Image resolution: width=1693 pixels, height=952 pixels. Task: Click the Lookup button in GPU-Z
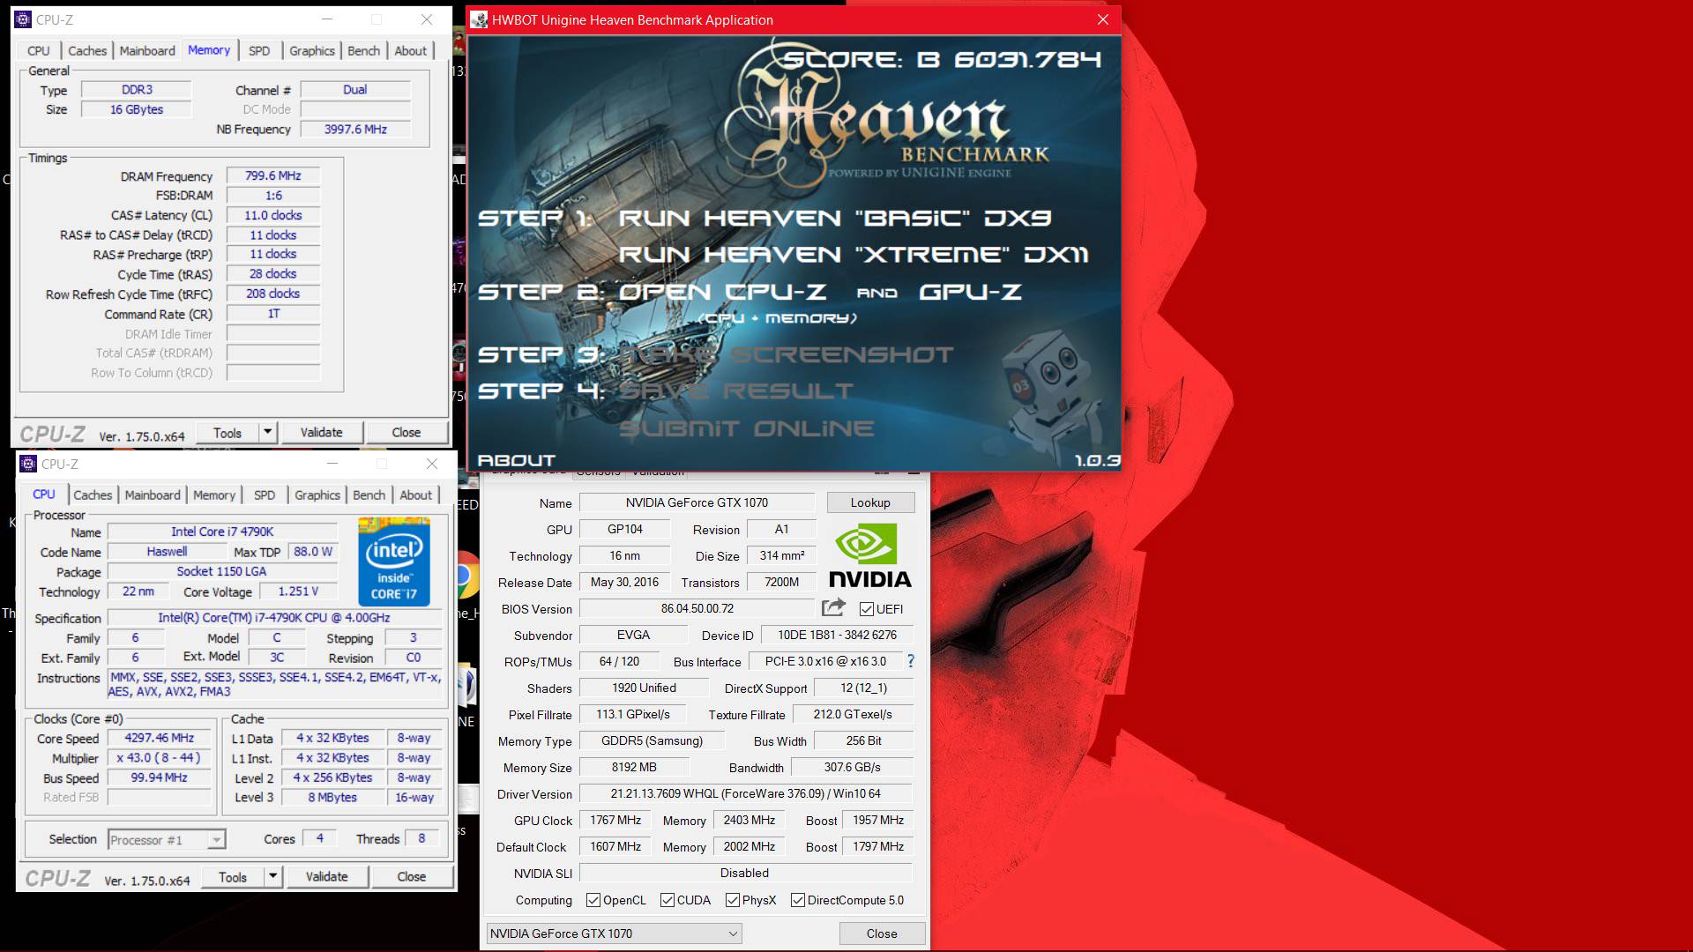click(870, 502)
